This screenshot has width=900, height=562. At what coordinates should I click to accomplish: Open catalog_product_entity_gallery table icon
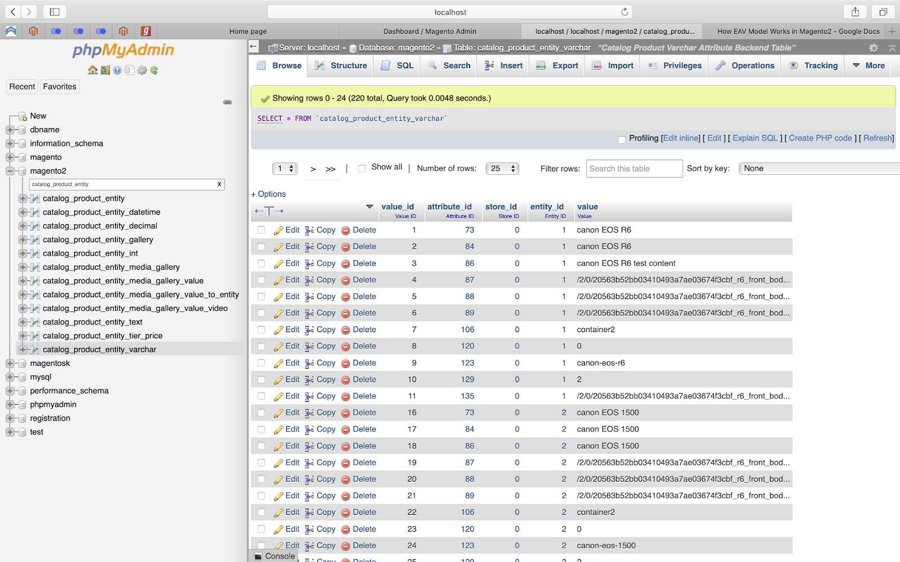point(35,239)
